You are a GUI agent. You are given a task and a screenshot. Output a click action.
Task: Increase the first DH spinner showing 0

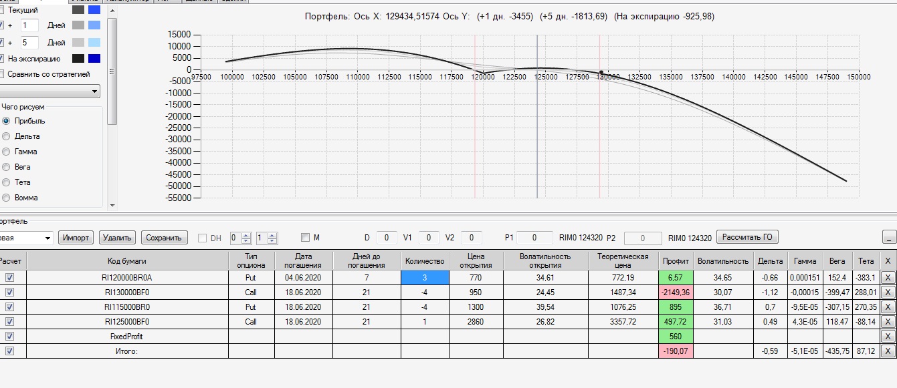246,234
